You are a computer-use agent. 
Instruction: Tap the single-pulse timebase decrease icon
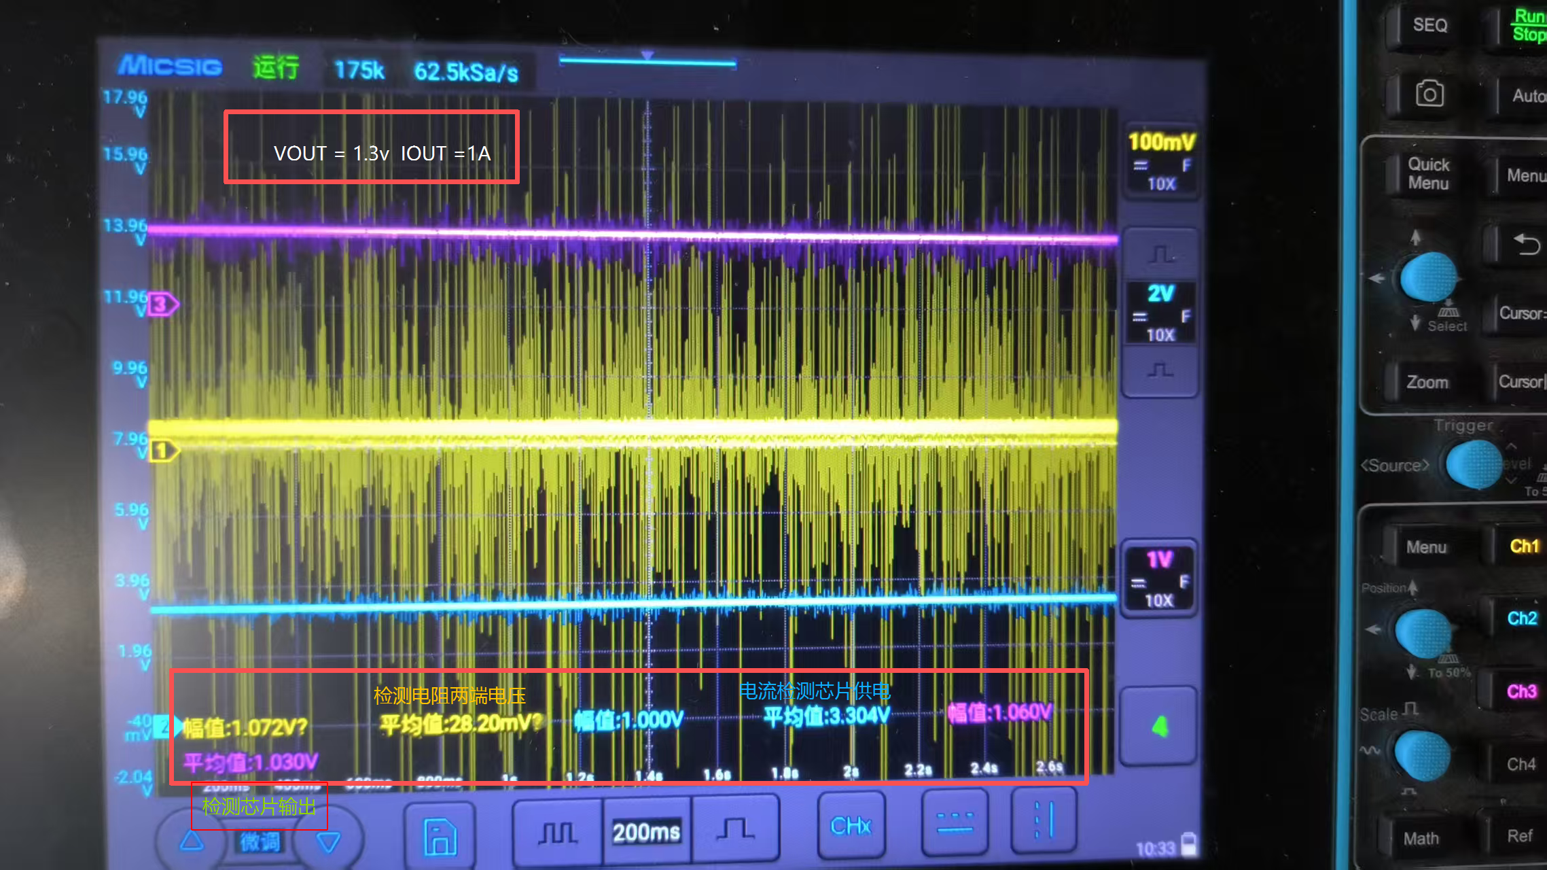click(734, 829)
